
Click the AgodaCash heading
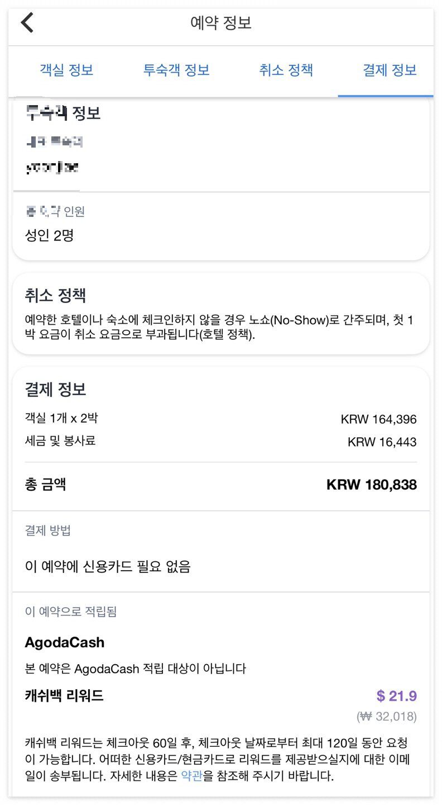click(65, 642)
